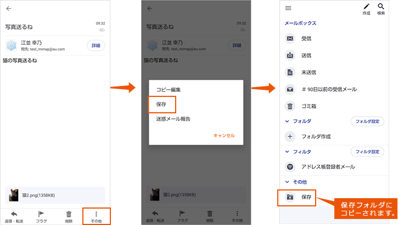
Task: Tap the 作成 compose pencil icon
Action: (367, 8)
